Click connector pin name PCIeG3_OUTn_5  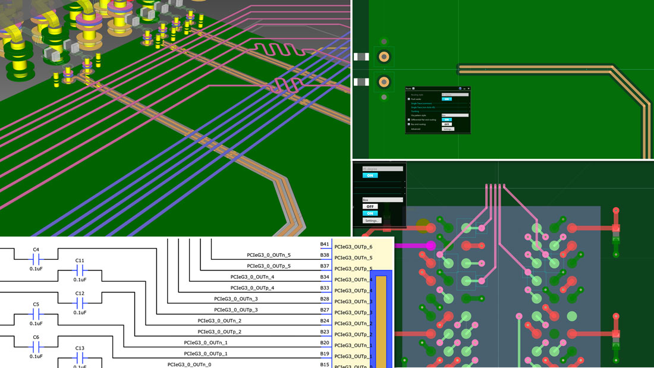tap(353, 257)
